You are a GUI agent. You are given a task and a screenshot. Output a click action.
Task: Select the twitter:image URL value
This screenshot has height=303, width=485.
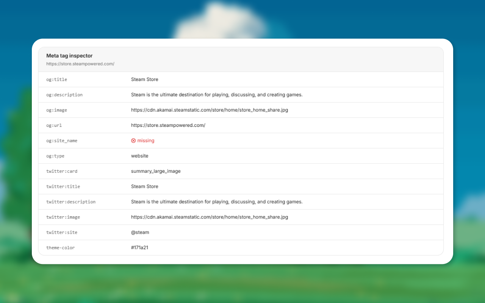pyautogui.click(x=210, y=217)
